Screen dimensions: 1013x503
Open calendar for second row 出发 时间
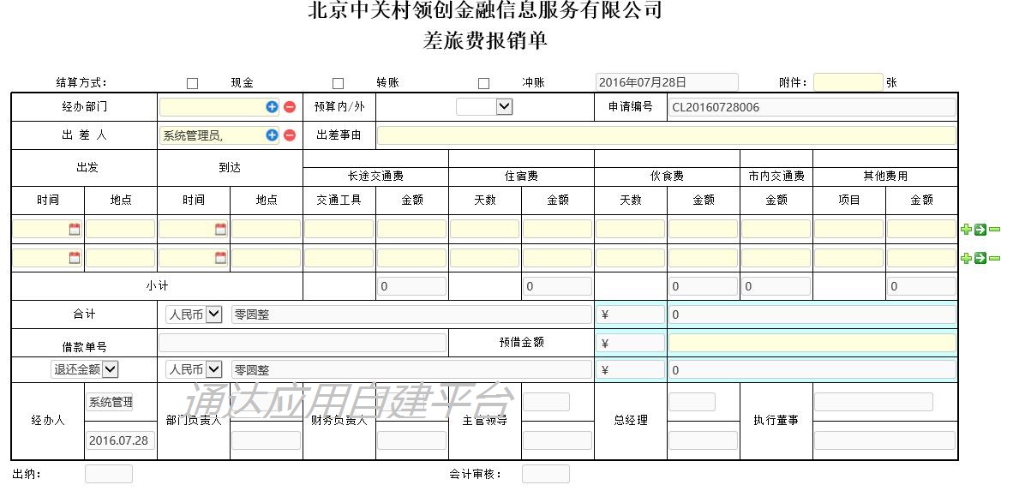[75, 258]
